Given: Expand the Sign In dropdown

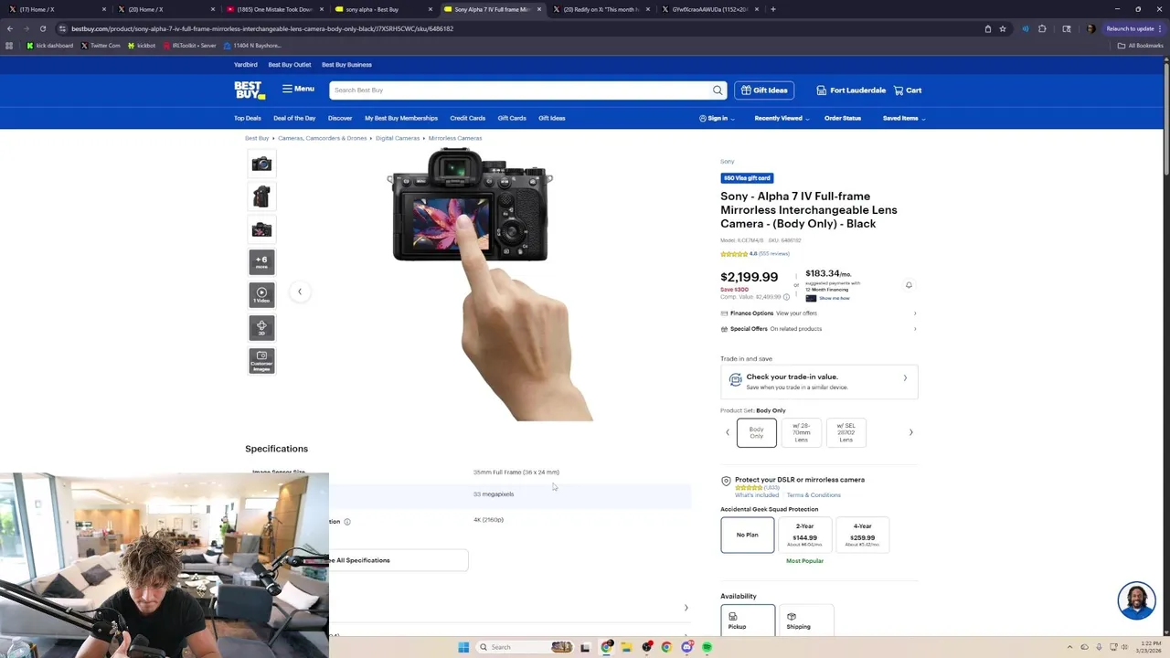Looking at the screenshot, I should (x=717, y=118).
